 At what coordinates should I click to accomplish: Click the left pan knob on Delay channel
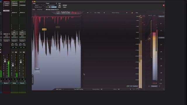(x=13, y=45)
